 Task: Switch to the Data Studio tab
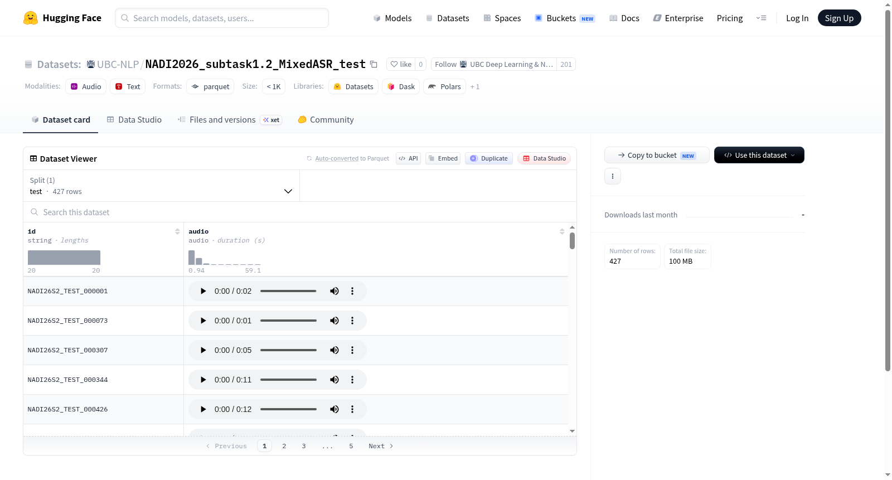134,120
